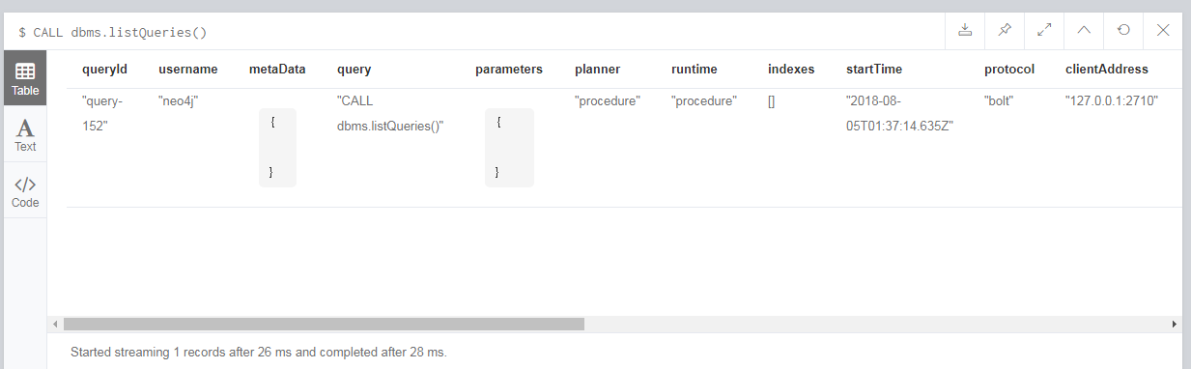Click the scrollbar's left arrow
The height and width of the screenshot is (369, 1191).
(x=55, y=325)
